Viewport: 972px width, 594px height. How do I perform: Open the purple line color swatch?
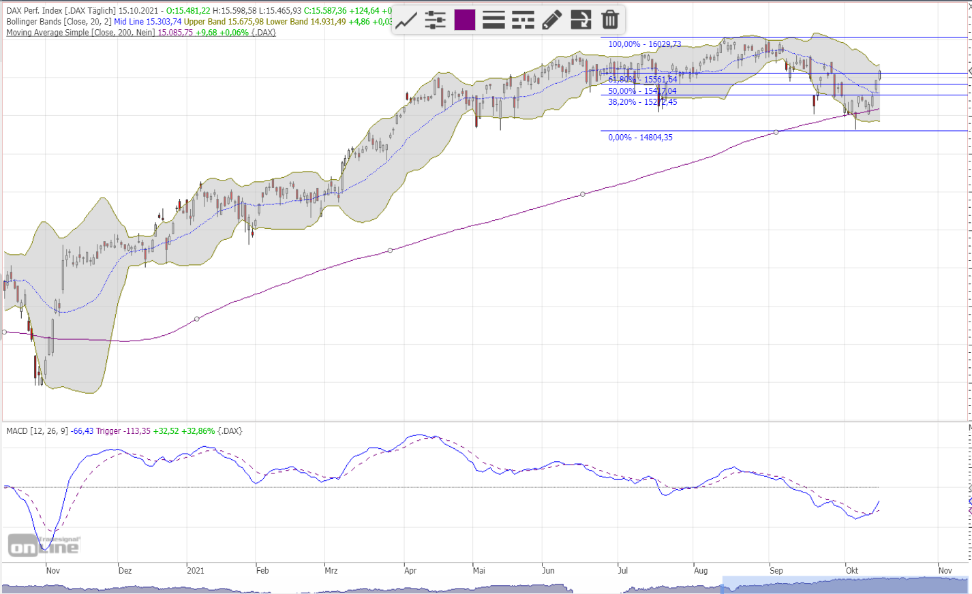tap(464, 20)
